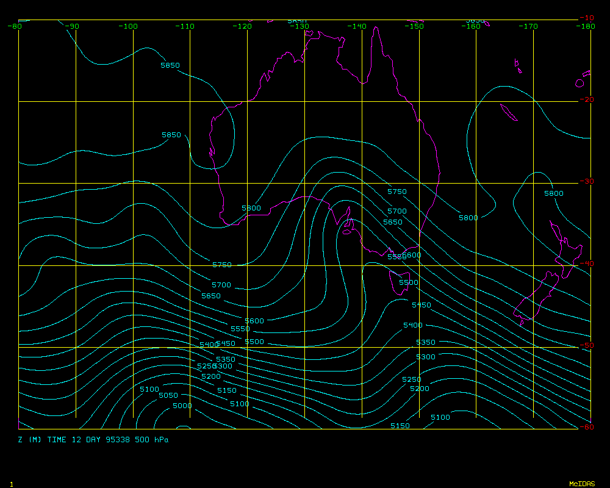This screenshot has height=488, width=610.
Task: Select the -90 longitude axis label
Action: point(71,26)
